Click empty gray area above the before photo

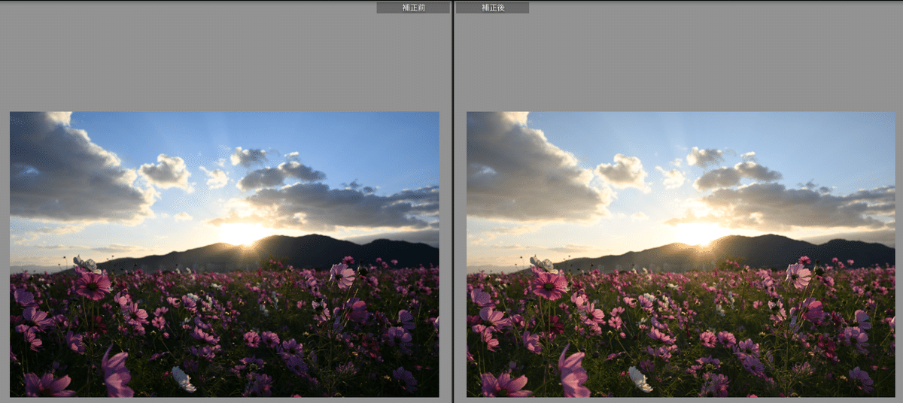[x=226, y=60]
